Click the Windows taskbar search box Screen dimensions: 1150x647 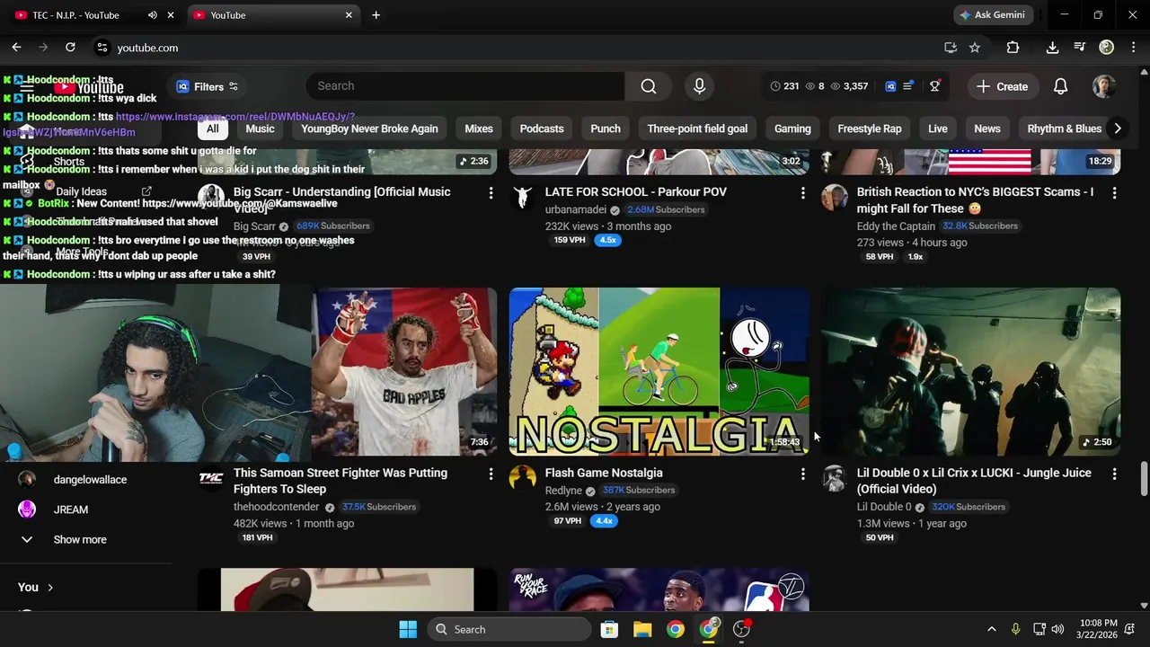coord(509,629)
